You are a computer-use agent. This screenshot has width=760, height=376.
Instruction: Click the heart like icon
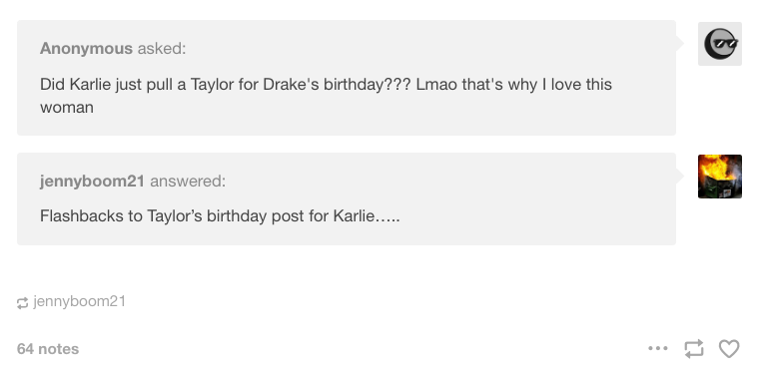[729, 348]
